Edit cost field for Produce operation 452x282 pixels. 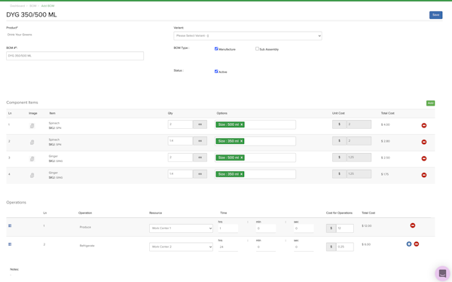click(345, 228)
